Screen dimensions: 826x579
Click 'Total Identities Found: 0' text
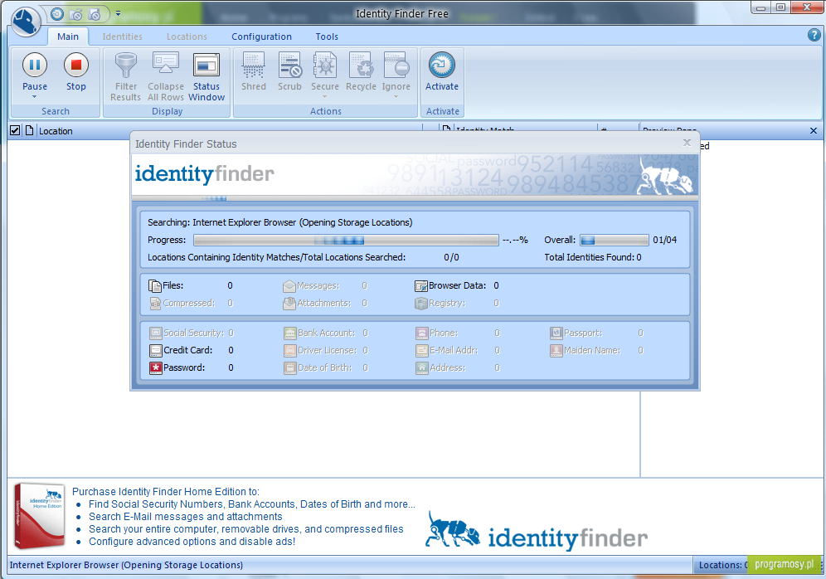pos(593,258)
